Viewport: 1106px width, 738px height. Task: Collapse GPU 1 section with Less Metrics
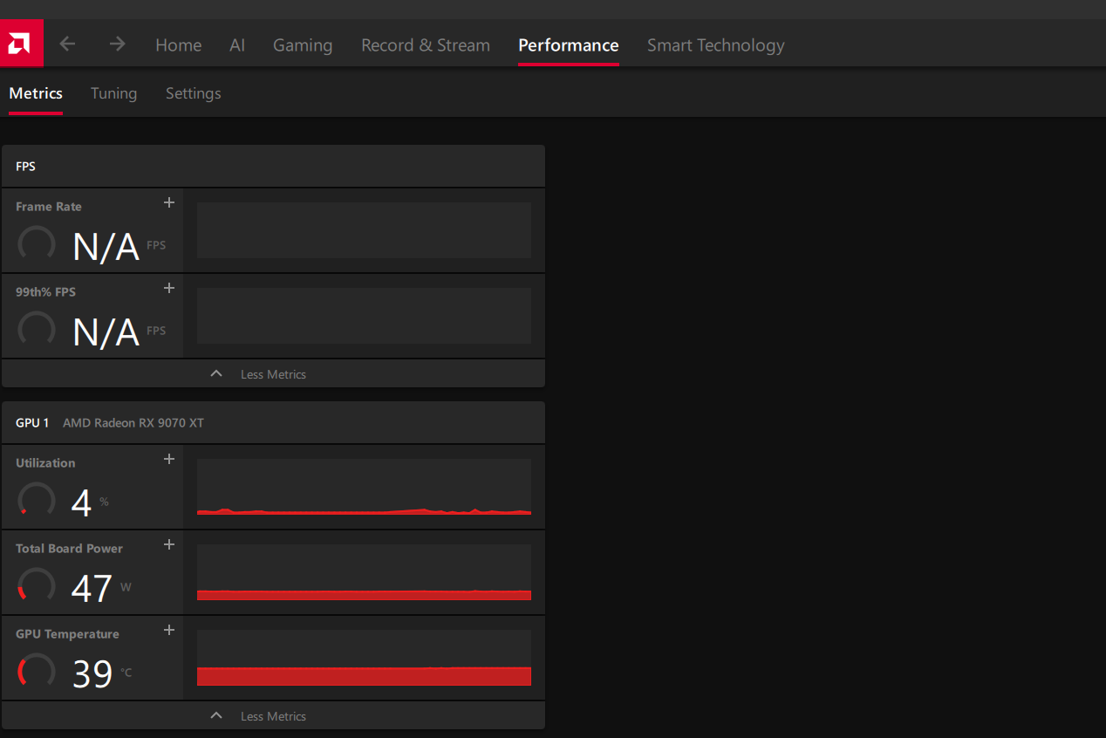click(x=273, y=716)
